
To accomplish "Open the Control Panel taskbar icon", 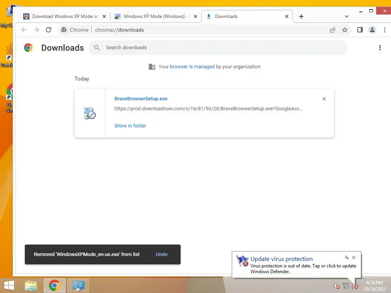I will pos(78,285).
